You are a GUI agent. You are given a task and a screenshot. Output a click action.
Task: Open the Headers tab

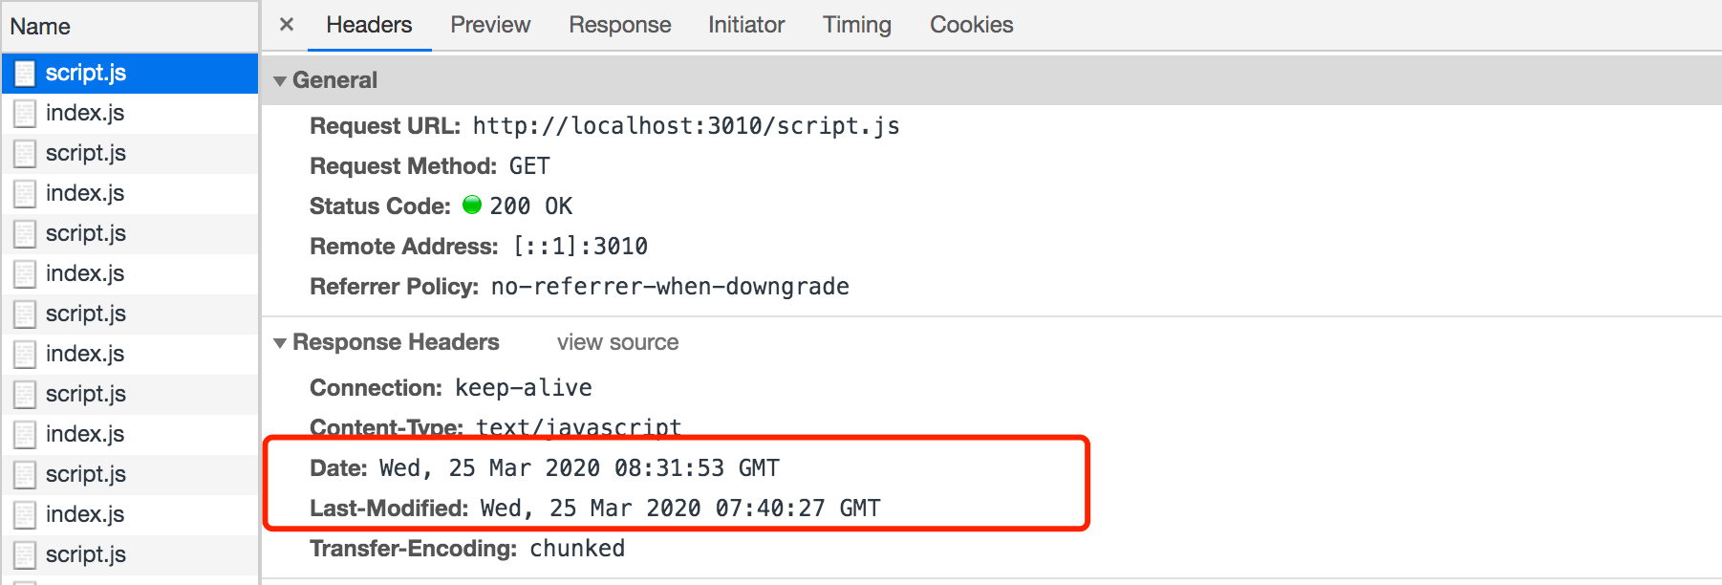369,25
